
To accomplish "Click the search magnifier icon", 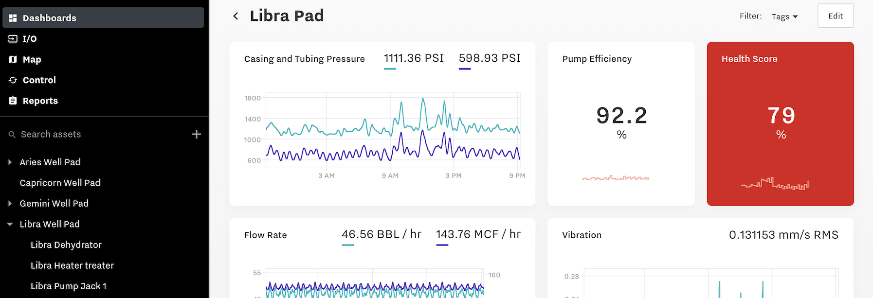I will (x=12, y=135).
